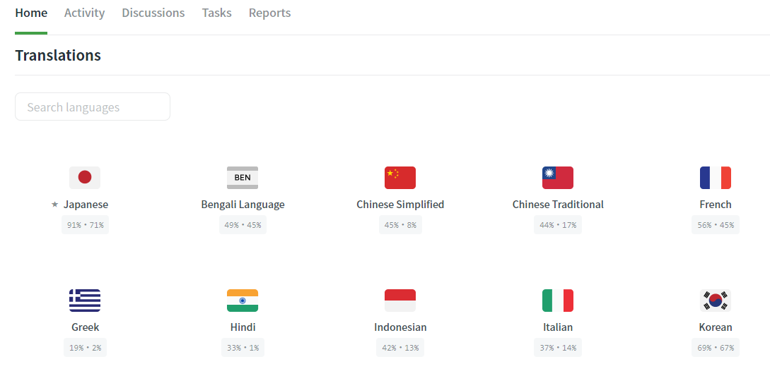This screenshot has height=388, width=770.
Task: Click Italian progress badge 37% • 14%
Action: point(558,347)
